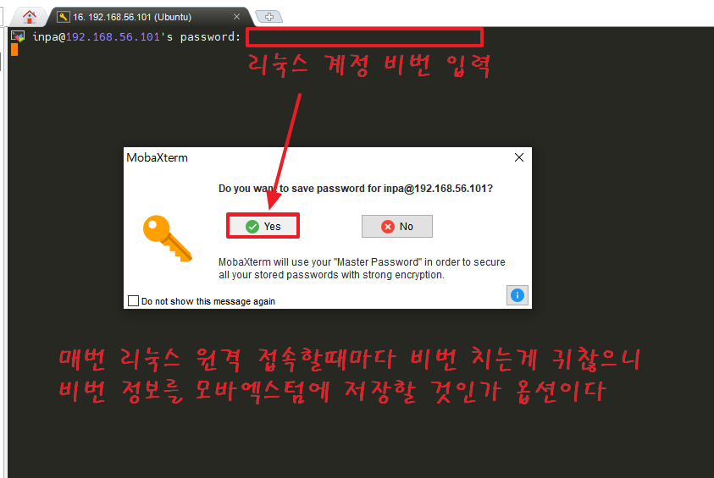Switch to the 16. 192.168.56.101 (Ubuntu) tab
Viewport: 714px width, 478px height.
pos(150,17)
